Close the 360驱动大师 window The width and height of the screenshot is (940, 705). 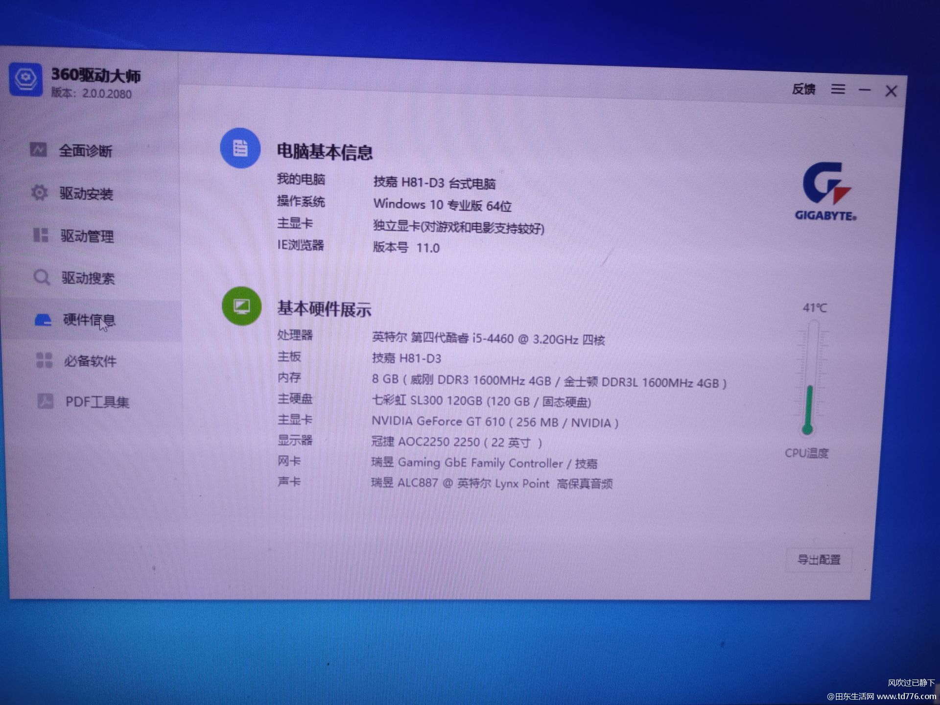pyautogui.click(x=891, y=91)
